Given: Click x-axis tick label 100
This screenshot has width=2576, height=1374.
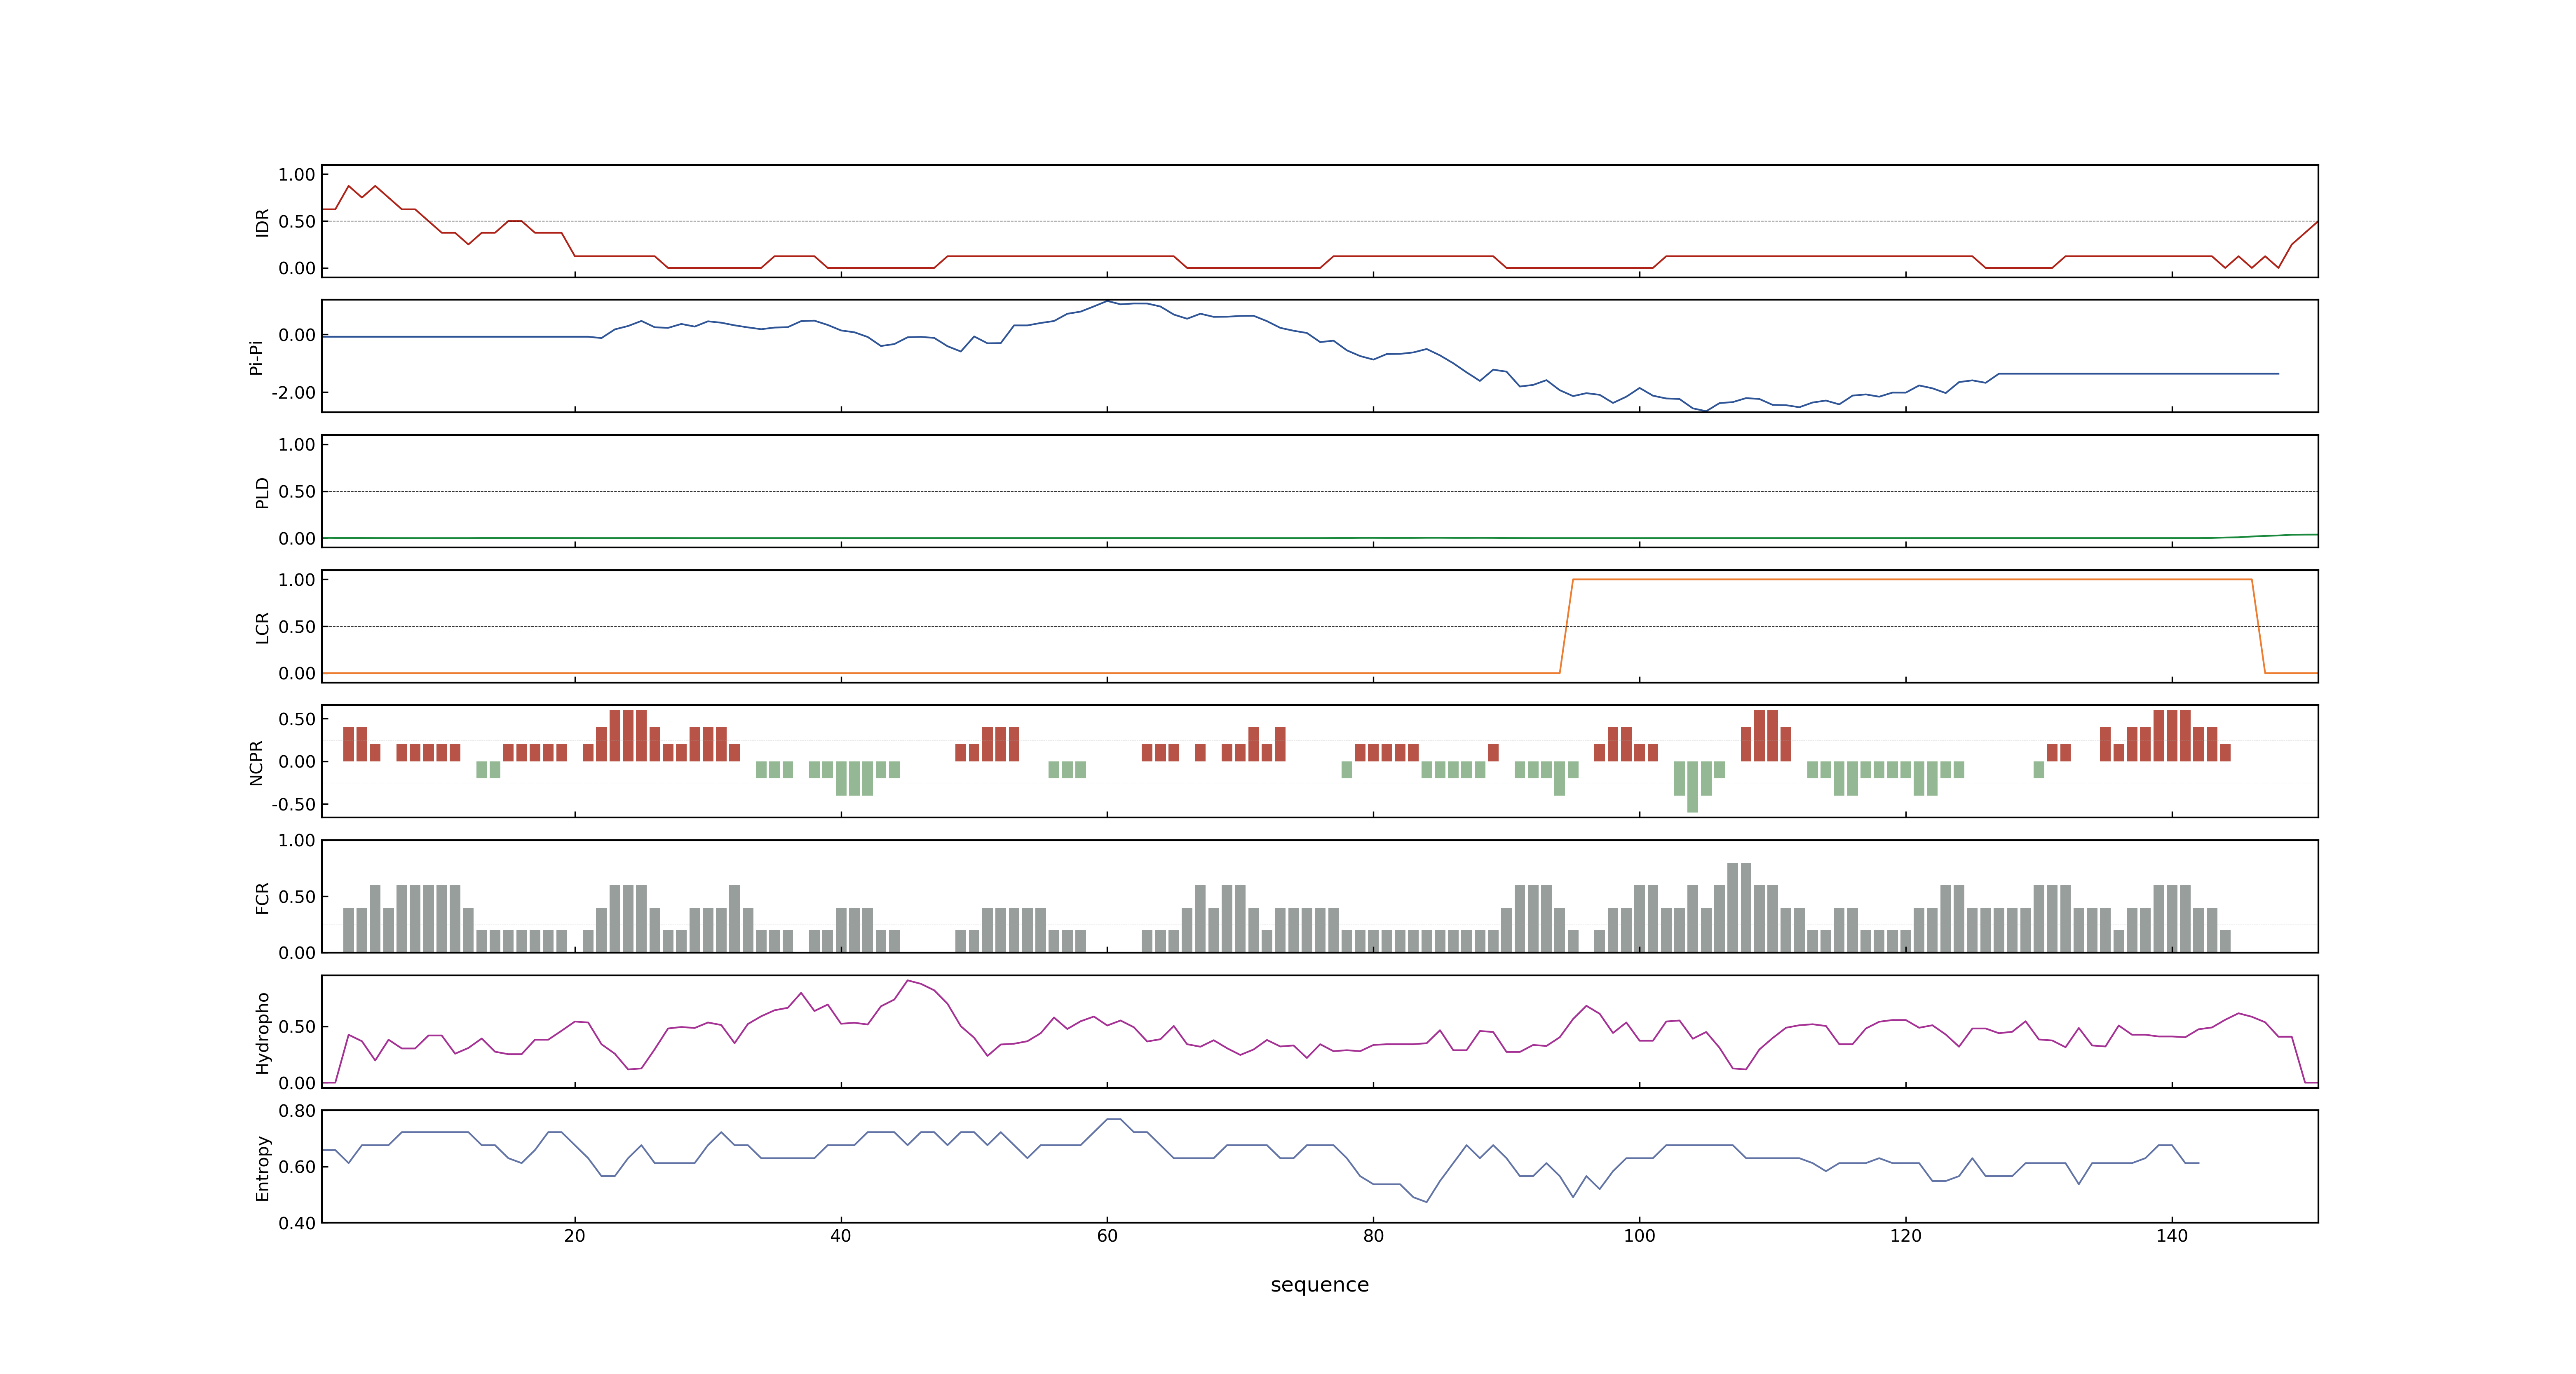Looking at the screenshot, I should [1639, 1236].
